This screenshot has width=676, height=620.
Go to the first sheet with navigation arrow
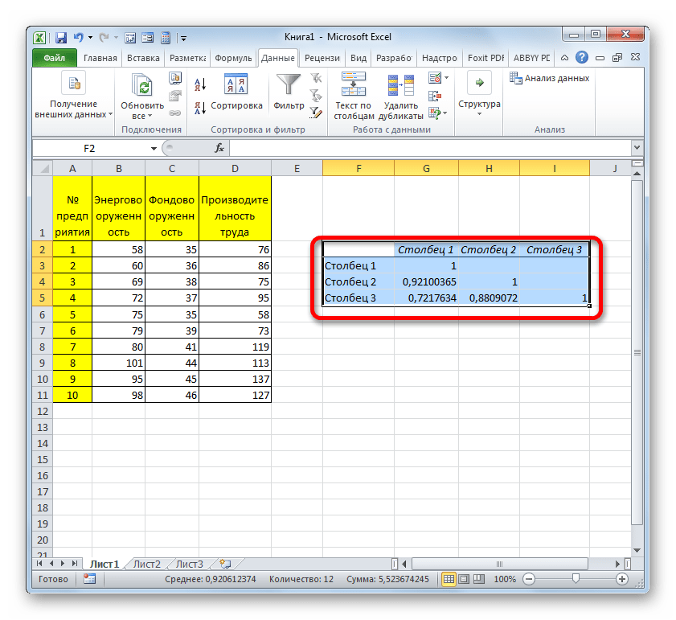tap(39, 564)
